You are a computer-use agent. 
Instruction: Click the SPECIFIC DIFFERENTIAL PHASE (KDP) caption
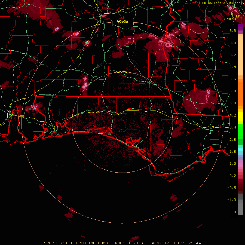pos(84,243)
